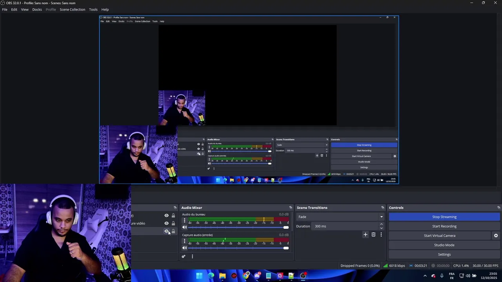The image size is (502, 282).
Task: Decrease transition Duration with the down arrow
Action: (381, 228)
